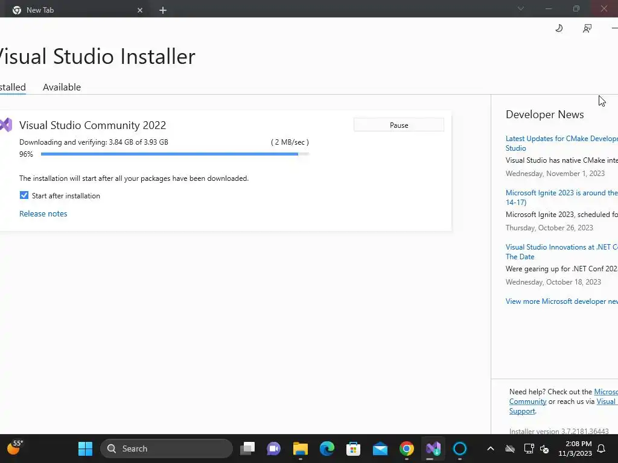Uncheck Start after installation checkbox

coord(24,195)
